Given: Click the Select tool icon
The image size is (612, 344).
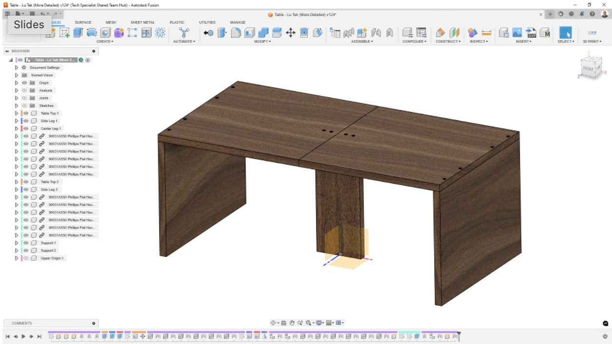Looking at the screenshot, I should pyautogui.click(x=565, y=33).
